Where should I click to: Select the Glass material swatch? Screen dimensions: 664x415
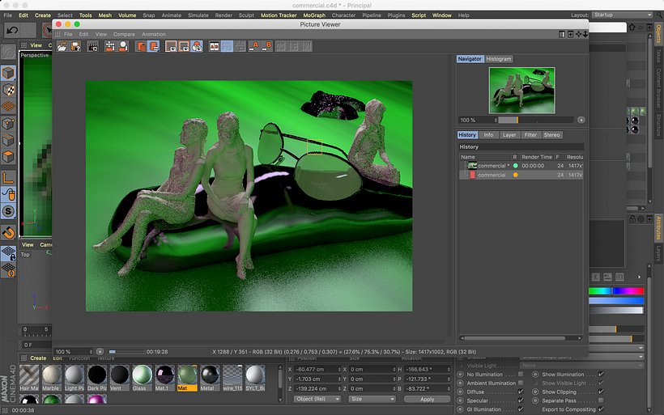(x=142, y=378)
